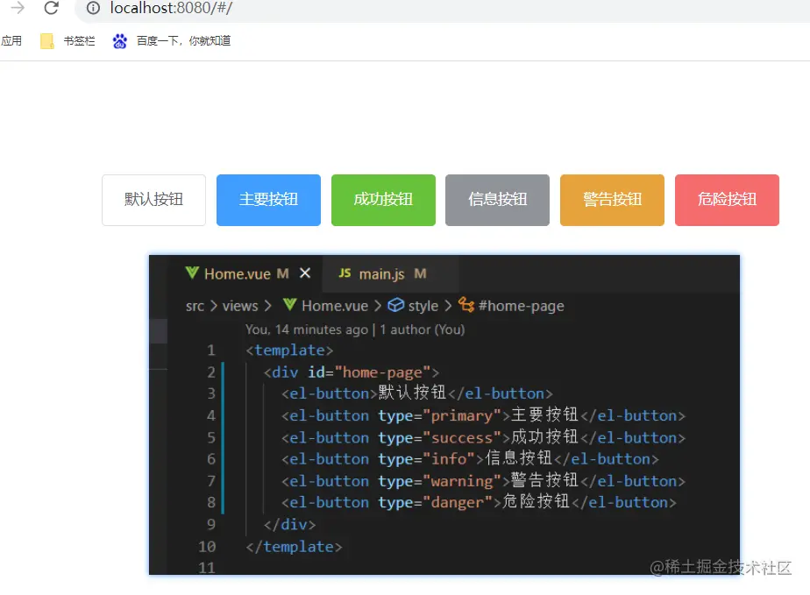
Task: Click the closing </div> tag on line 9
Action: [290, 524]
